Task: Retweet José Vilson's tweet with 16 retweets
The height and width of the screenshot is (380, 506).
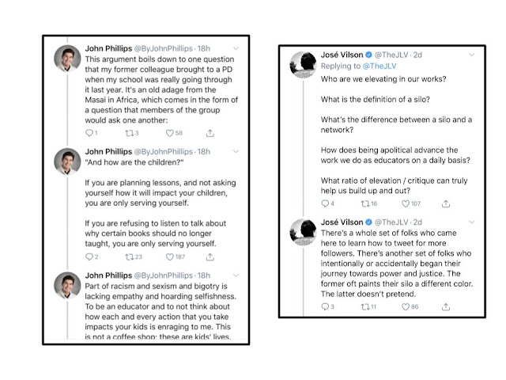Action: click(x=365, y=203)
